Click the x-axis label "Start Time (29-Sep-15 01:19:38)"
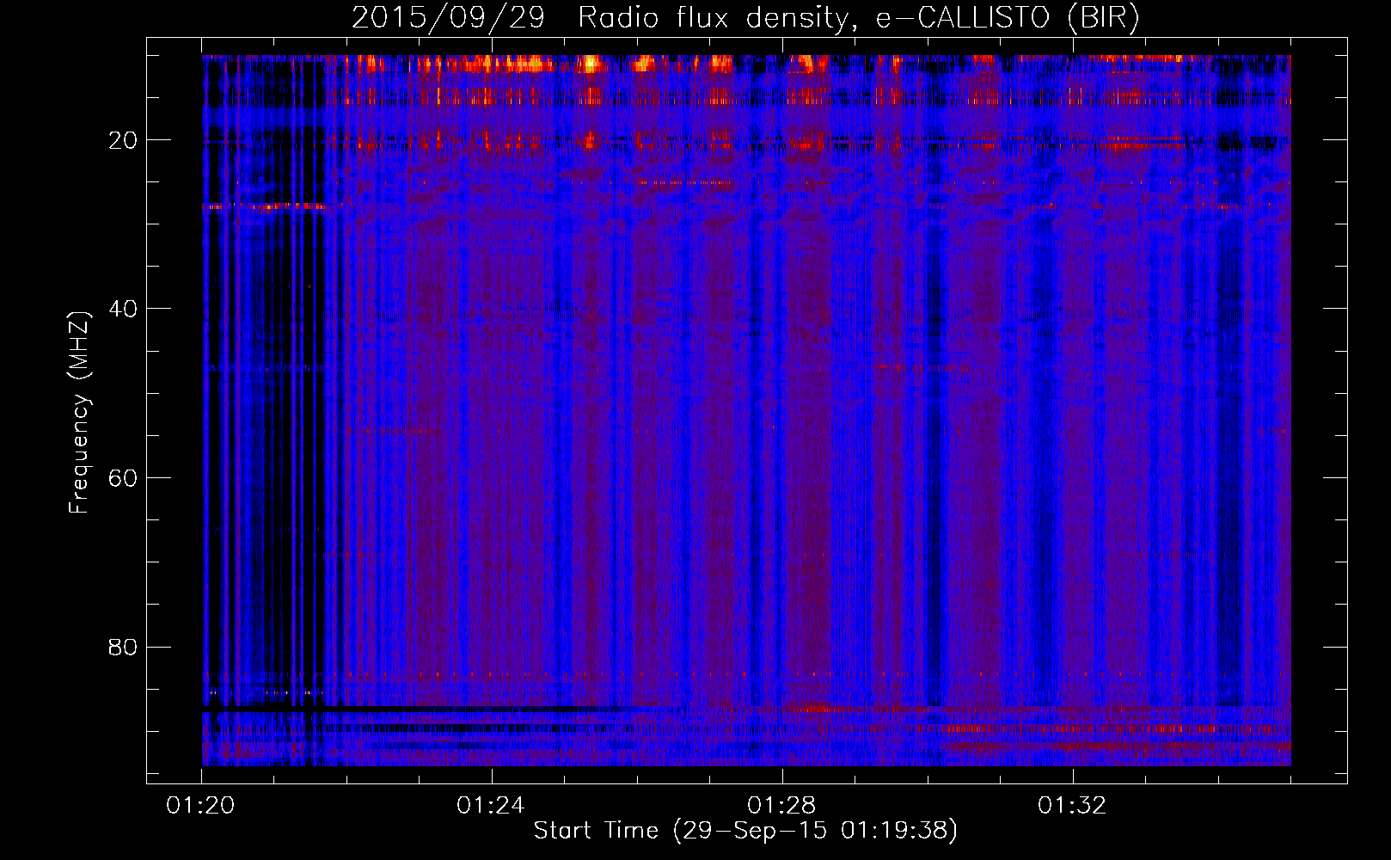This screenshot has width=1391, height=860. pos(745,831)
